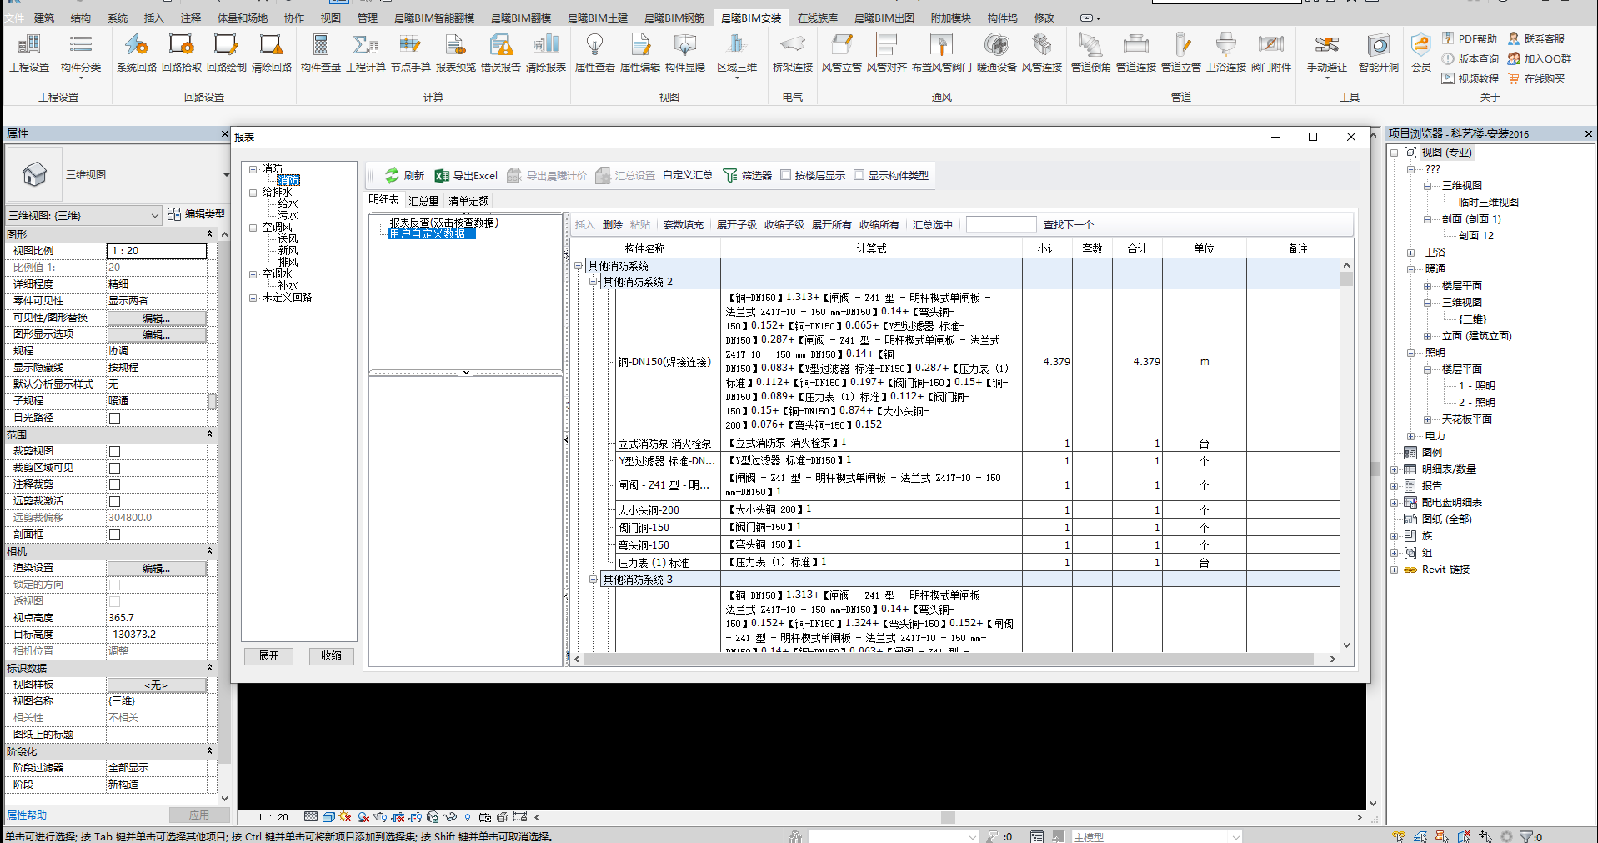Expand the 未定义回路 tree node
The height and width of the screenshot is (843, 1598).
coord(253,298)
